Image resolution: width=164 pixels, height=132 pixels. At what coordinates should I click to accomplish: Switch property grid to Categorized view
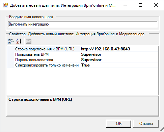pos(11,41)
